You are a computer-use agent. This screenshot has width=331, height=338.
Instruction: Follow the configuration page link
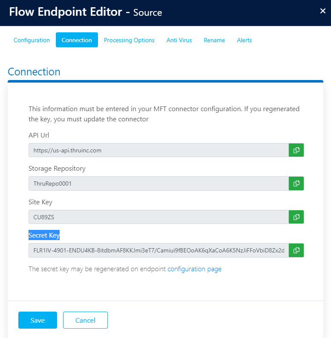pos(194,269)
